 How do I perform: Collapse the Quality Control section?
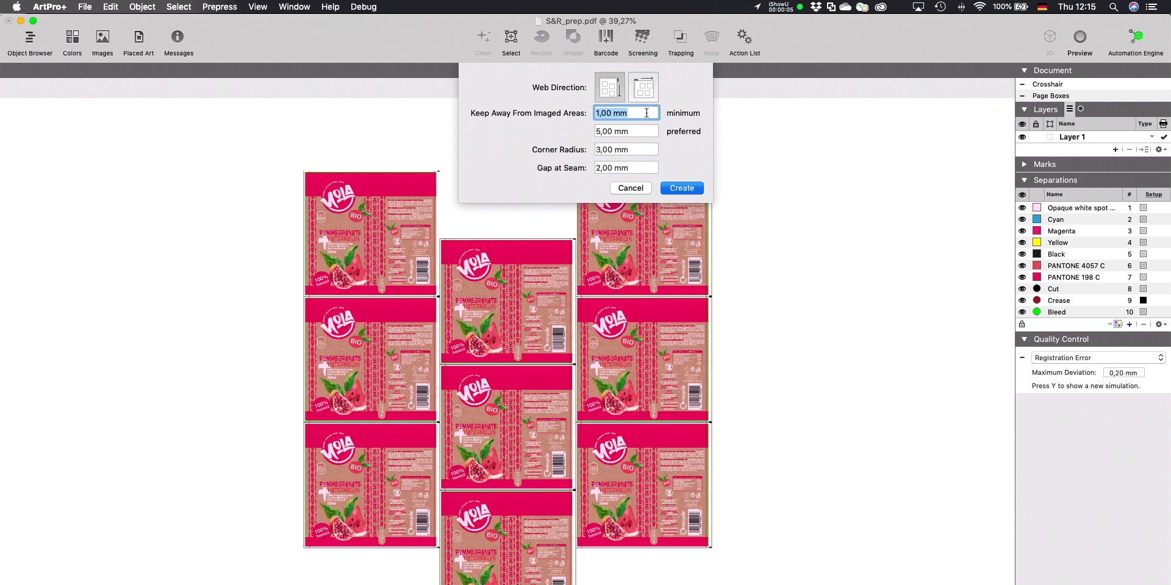pos(1025,339)
